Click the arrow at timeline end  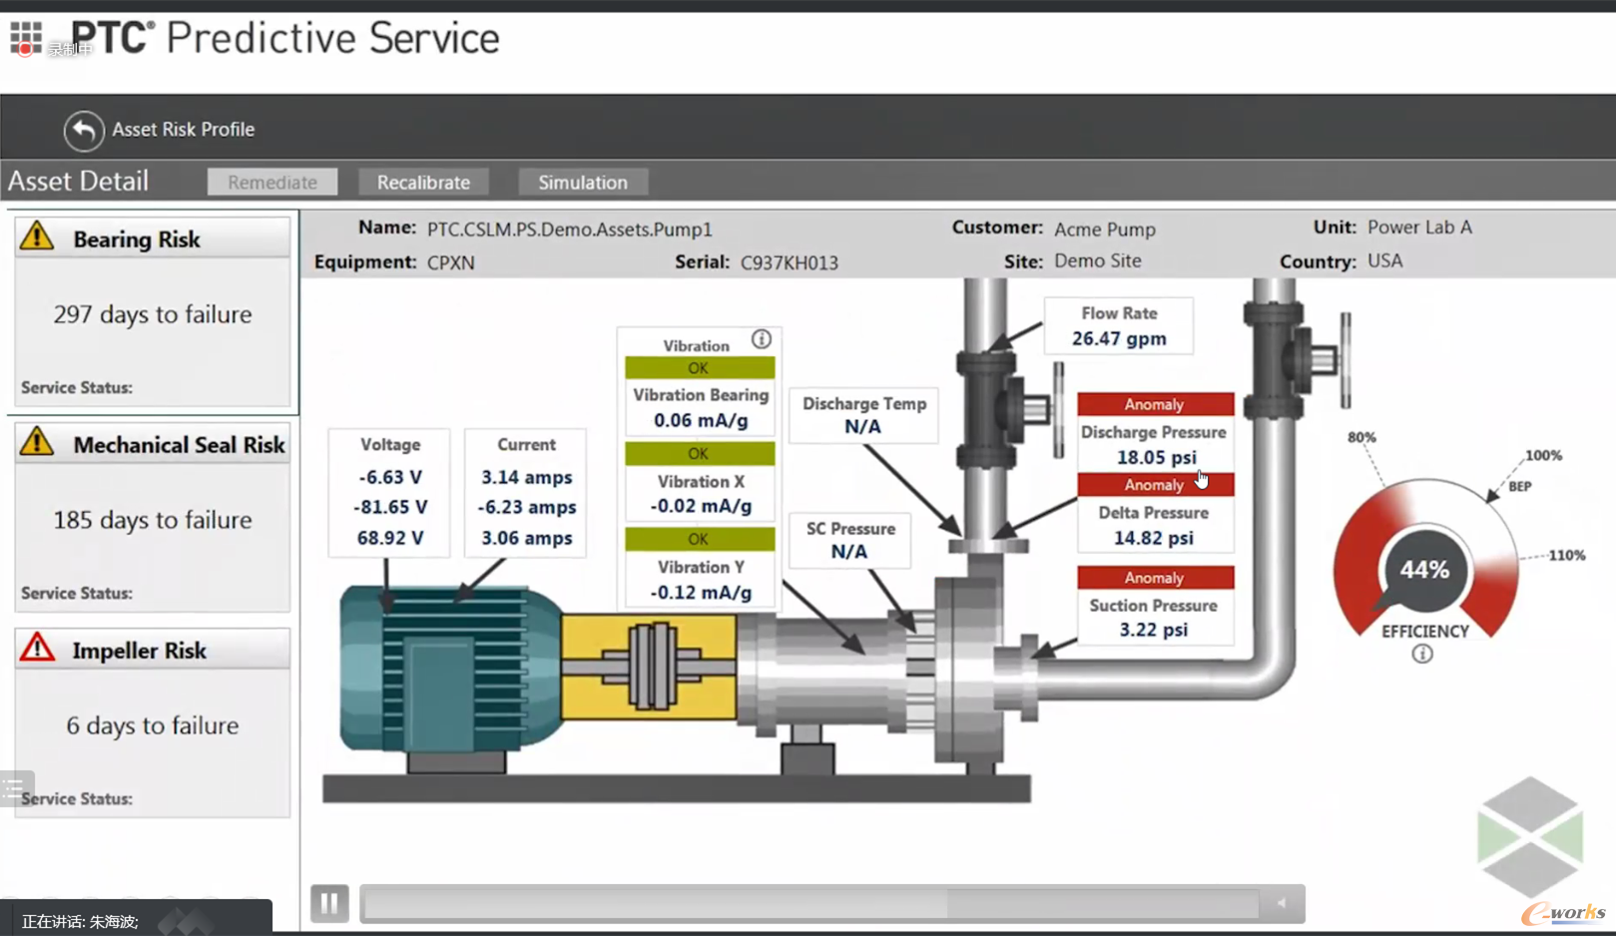[x=1282, y=904]
